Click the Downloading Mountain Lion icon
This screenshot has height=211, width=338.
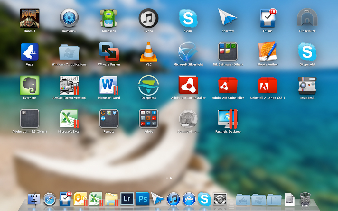coord(188,119)
